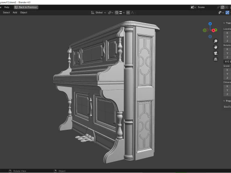This screenshot has height=173, width=231.
Task: Delete the scene with X icon
Action: (x=226, y=7)
